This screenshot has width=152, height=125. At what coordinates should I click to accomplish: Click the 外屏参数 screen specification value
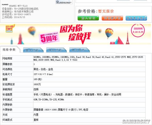[x=61, y=110]
